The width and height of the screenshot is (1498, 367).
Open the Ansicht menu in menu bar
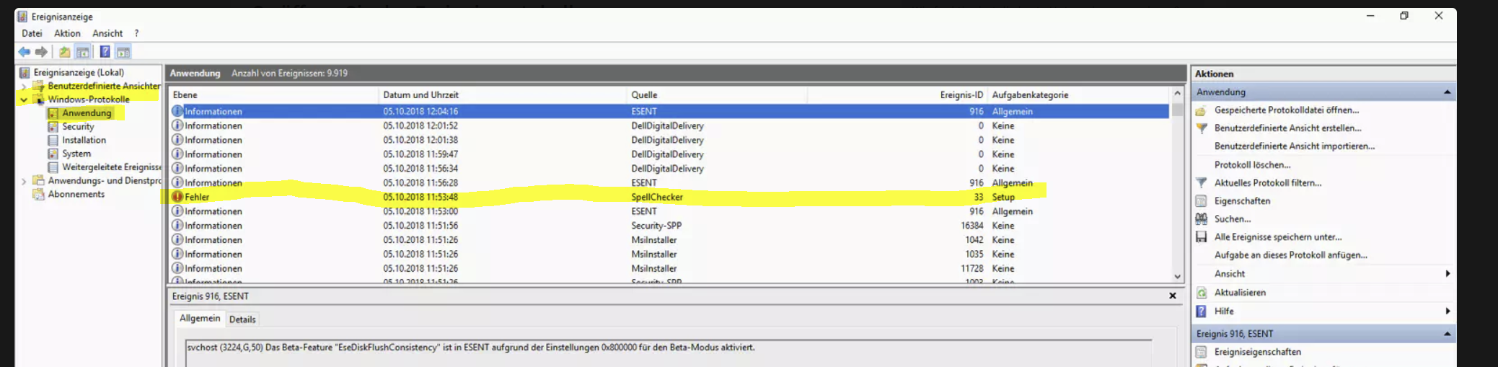click(x=107, y=33)
